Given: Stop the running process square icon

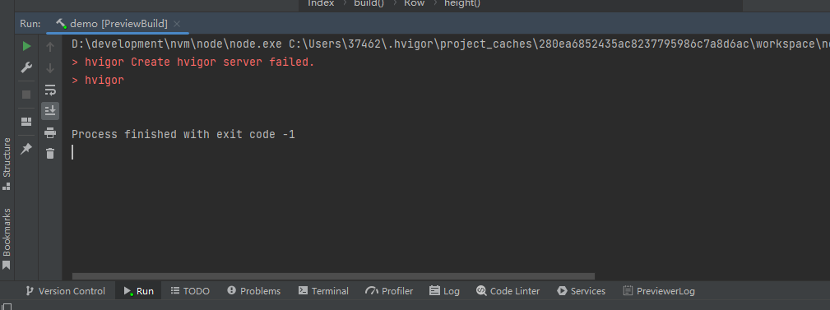Looking at the screenshot, I should tap(26, 95).
